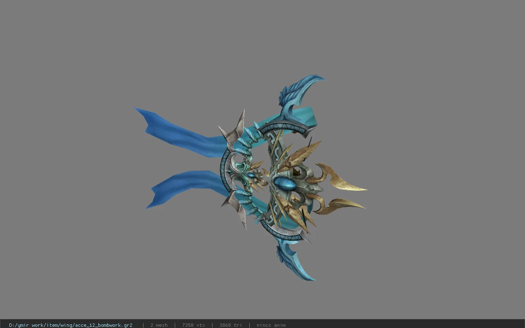The image size is (525, 328).
Task: Click the '2 mesh' status entry
Action: pos(159,325)
